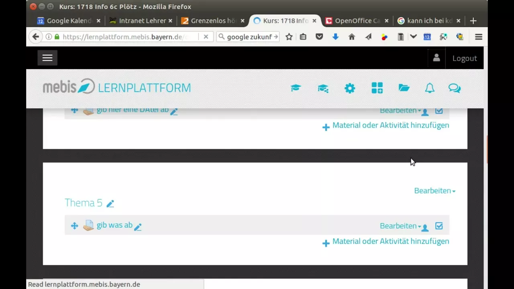The height and width of the screenshot is (289, 514).
Task: Click the paper plane send icon
Action: (x=368, y=37)
